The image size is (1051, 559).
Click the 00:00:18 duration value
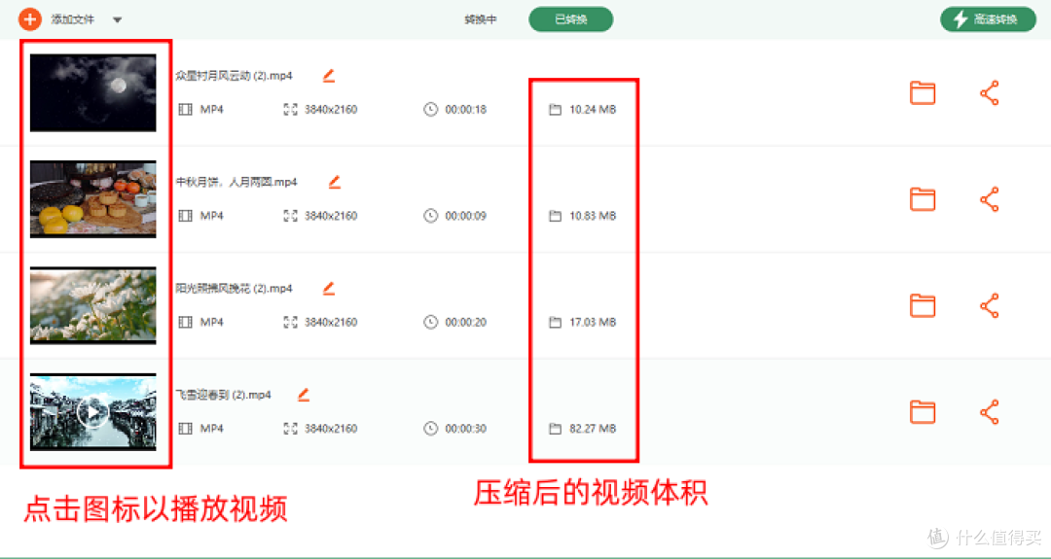tap(466, 109)
